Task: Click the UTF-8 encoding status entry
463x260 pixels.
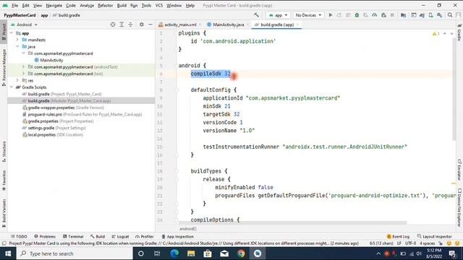Action: pyautogui.click(x=410, y=243)
